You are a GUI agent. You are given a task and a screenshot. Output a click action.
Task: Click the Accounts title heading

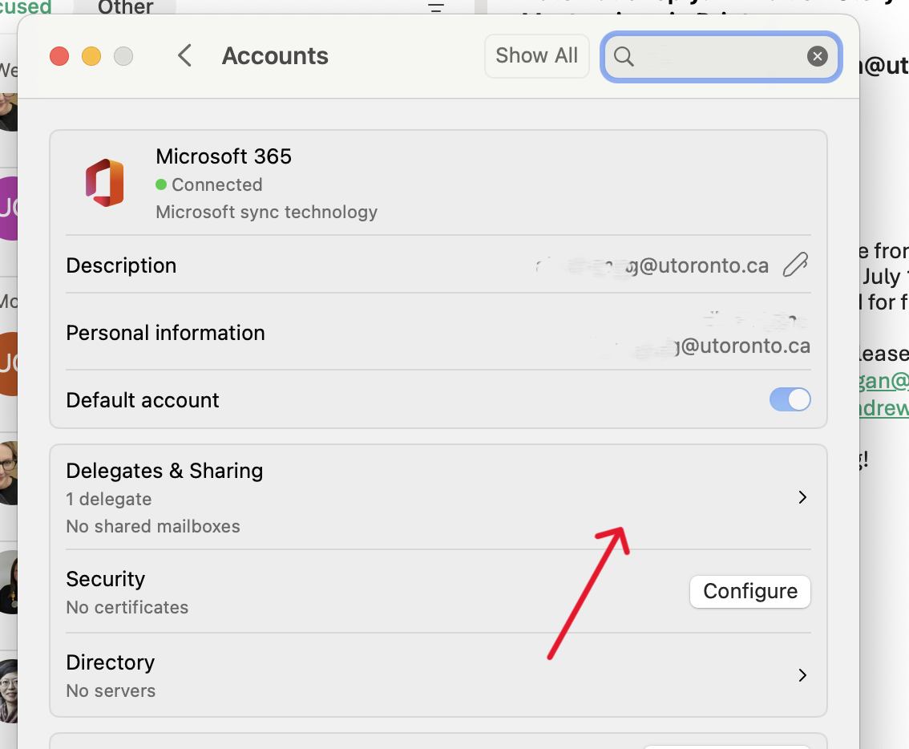[275, 56]
